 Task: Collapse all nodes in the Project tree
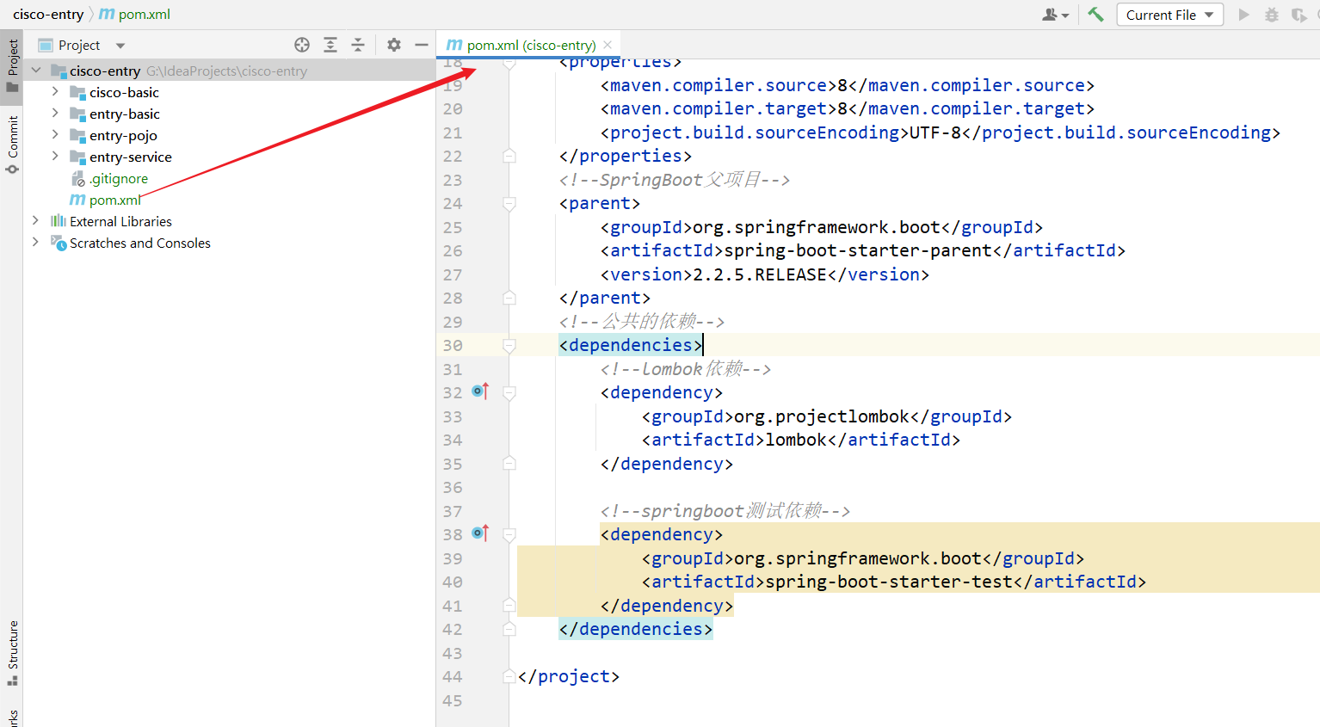click(x=358, y=44)
